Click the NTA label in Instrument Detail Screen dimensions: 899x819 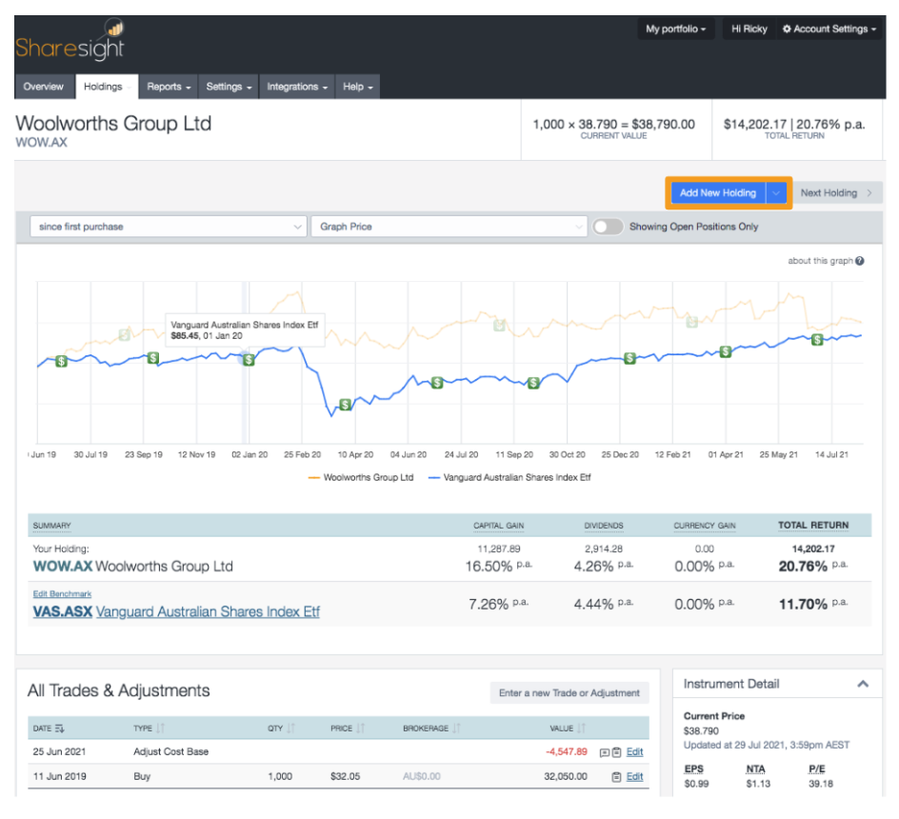pos(755,769)
